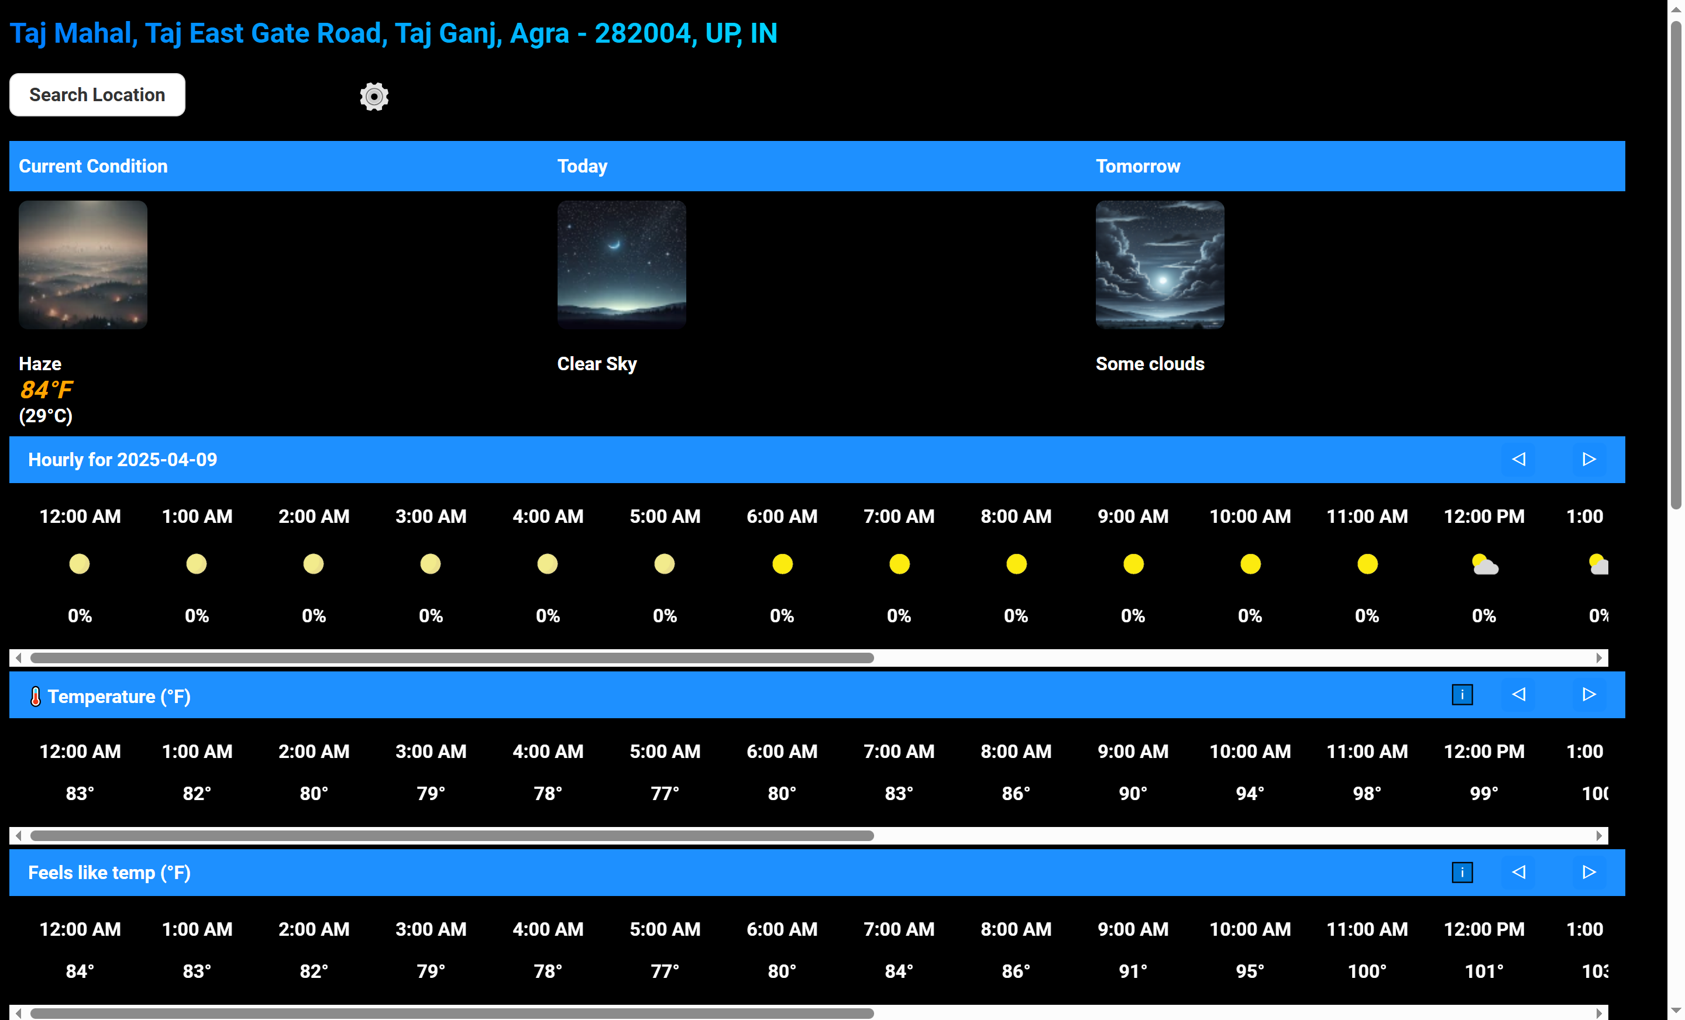1685x1020 pixels.
Task: Click right arrow of Temperature scrollbar
Action: 1599,835
